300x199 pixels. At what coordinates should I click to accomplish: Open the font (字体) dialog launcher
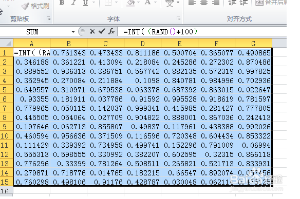178,18
